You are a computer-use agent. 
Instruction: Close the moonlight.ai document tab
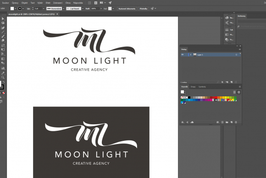click(x=57, y=14)
